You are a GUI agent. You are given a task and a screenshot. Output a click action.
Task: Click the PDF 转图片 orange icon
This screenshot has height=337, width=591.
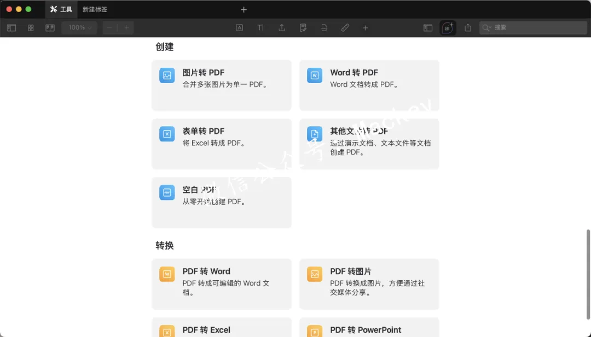tap(315, 274)
